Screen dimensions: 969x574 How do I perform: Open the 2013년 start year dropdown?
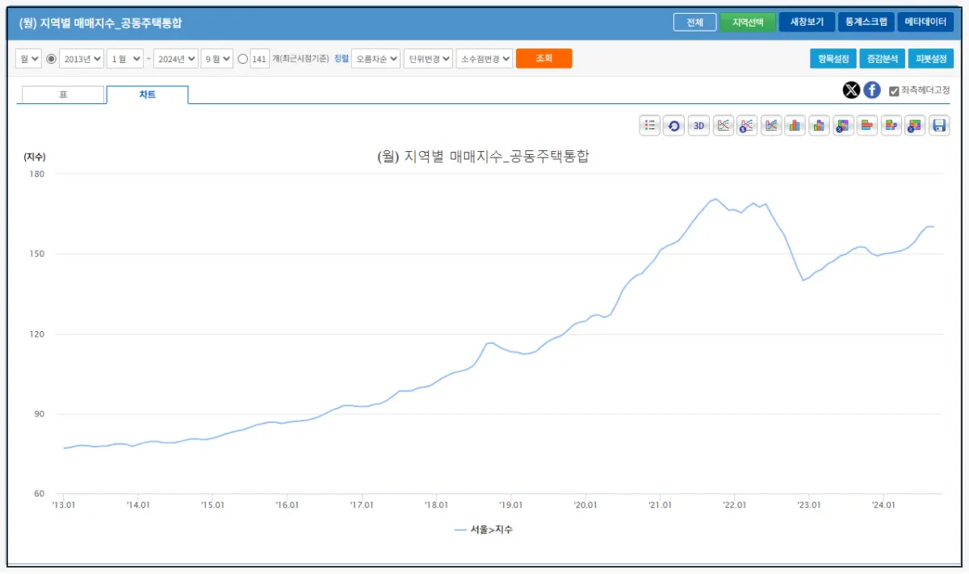pyautogui.click(x=81, y=58)
